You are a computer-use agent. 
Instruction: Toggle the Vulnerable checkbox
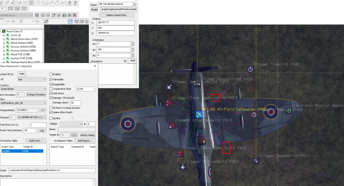coord(51,79)
